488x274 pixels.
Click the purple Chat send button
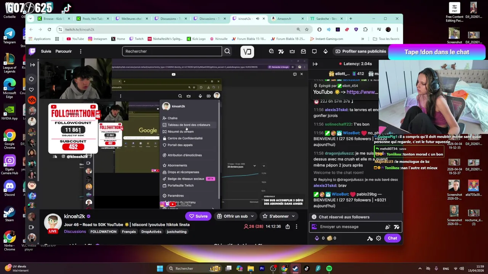[392, 238]
